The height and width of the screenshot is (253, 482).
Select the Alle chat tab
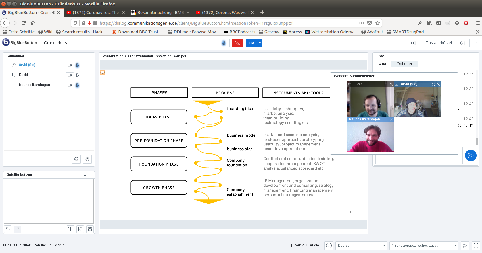383,64
